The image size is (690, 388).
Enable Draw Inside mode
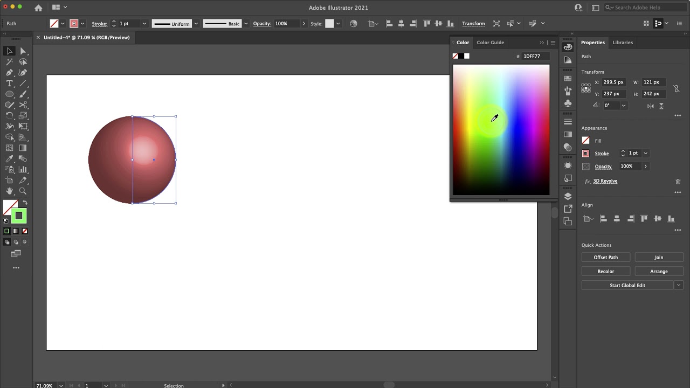(x=24, y=242)
